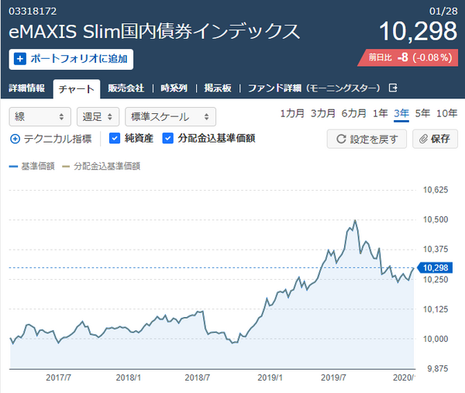Open テクニカル指標 settings
Viewport: 465px width, 393px height.
tap(51, 139)
